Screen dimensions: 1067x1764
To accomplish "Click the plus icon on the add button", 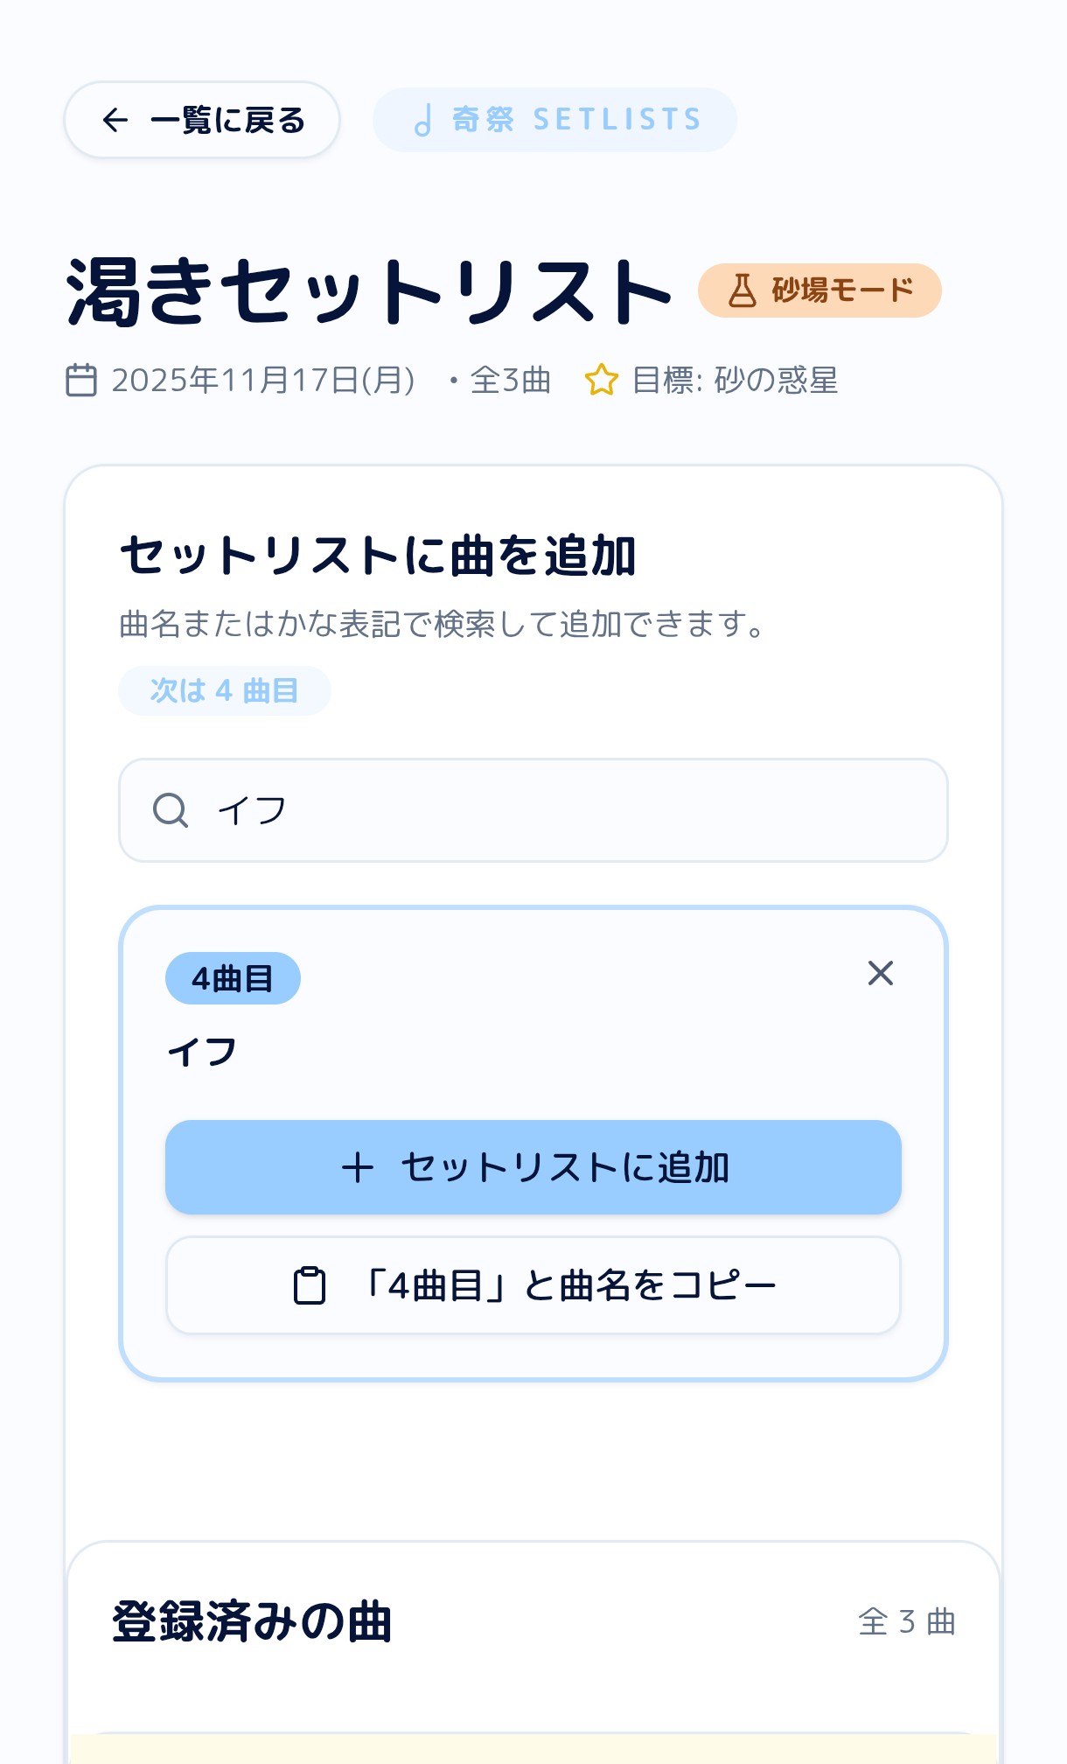I will 358,1167.
